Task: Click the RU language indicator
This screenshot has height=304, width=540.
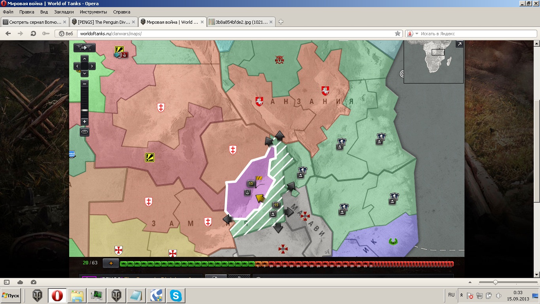Action: click(451, 295)
